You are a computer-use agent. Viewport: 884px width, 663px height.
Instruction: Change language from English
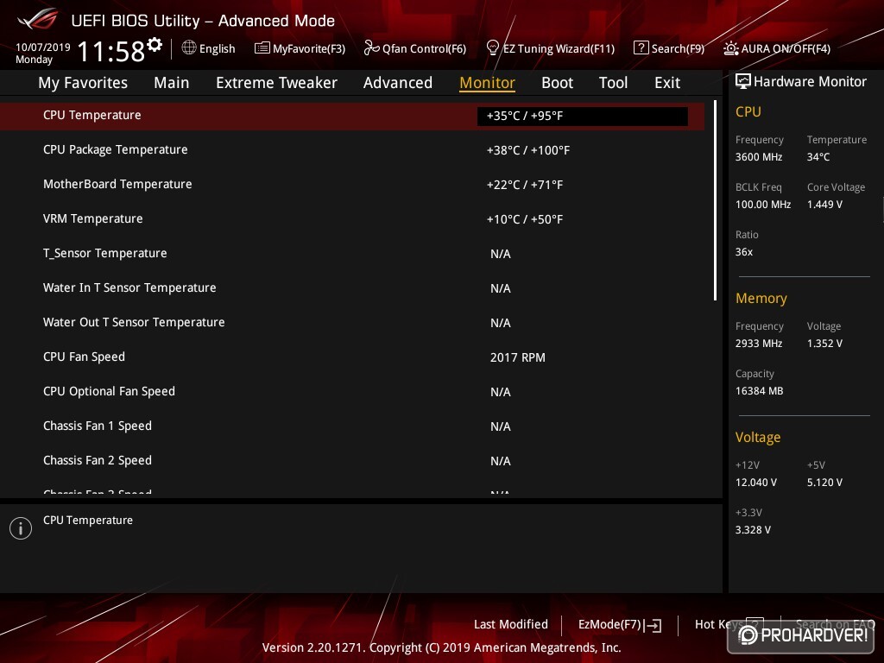click(217, 48)
